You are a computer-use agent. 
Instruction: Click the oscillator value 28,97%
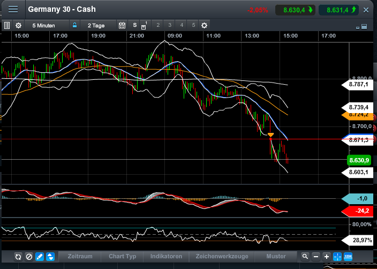[x=358, y=240]
